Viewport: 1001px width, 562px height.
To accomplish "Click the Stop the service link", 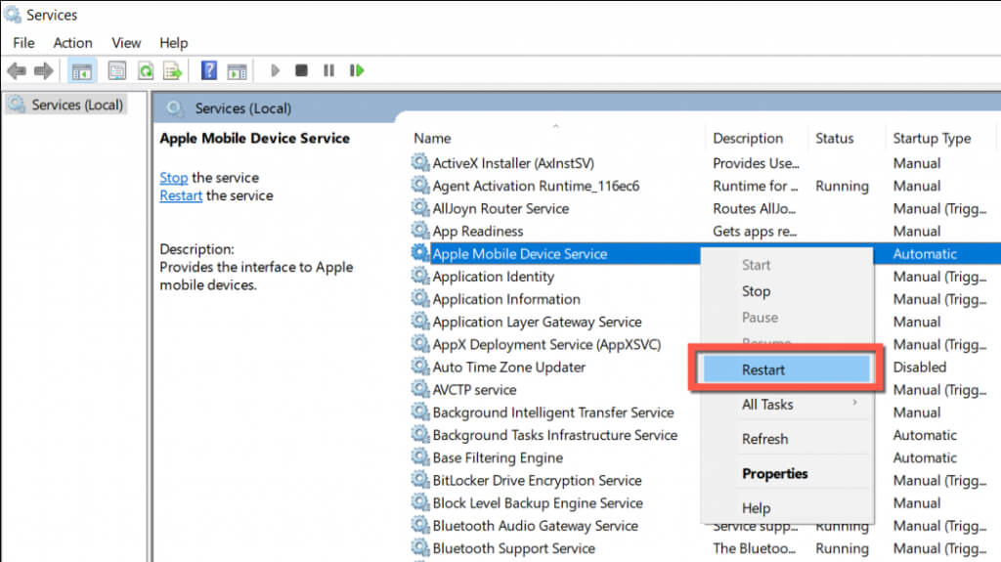I will [174, 178].
